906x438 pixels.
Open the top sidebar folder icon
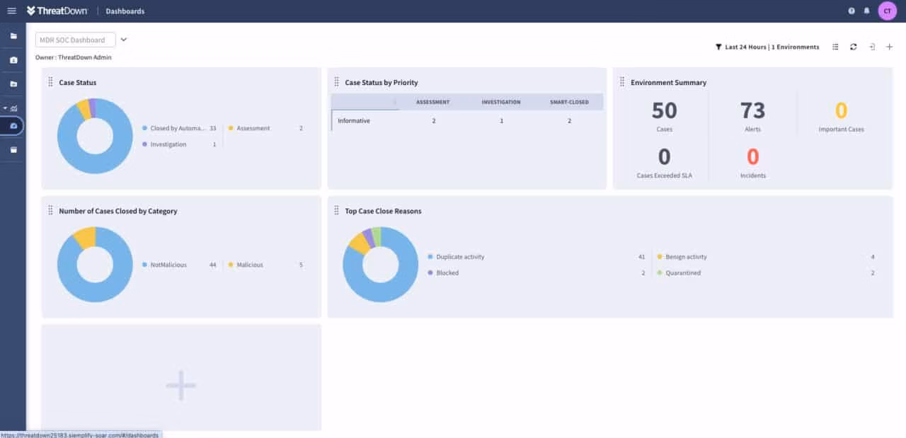tap(13, 35)
